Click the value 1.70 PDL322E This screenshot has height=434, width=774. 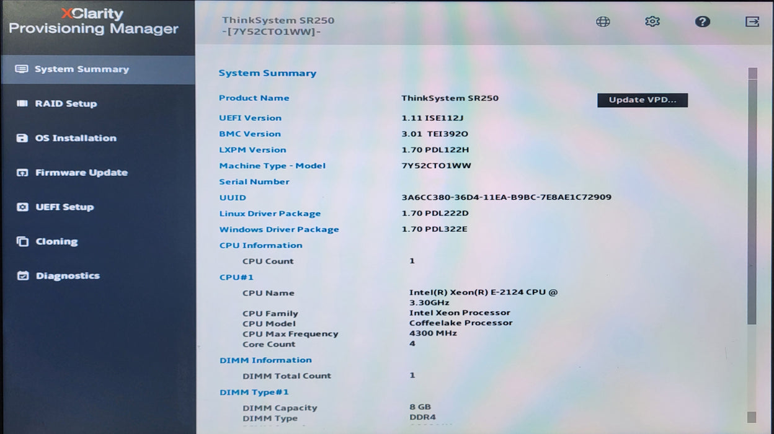435,229
